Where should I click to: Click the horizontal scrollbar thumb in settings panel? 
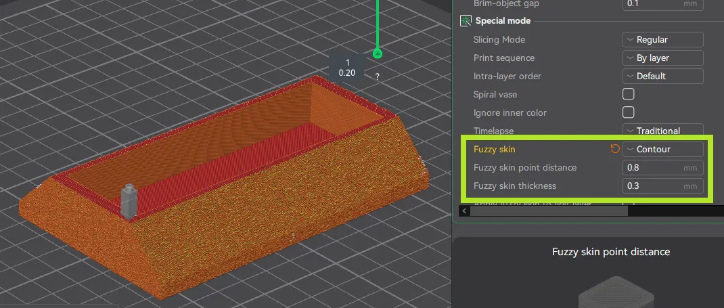pos(548,211)
